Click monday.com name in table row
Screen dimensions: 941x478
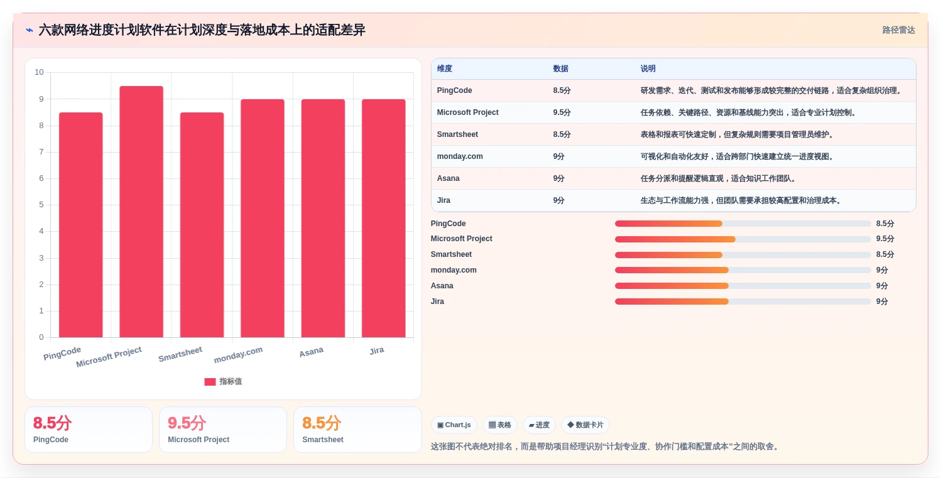460,156
